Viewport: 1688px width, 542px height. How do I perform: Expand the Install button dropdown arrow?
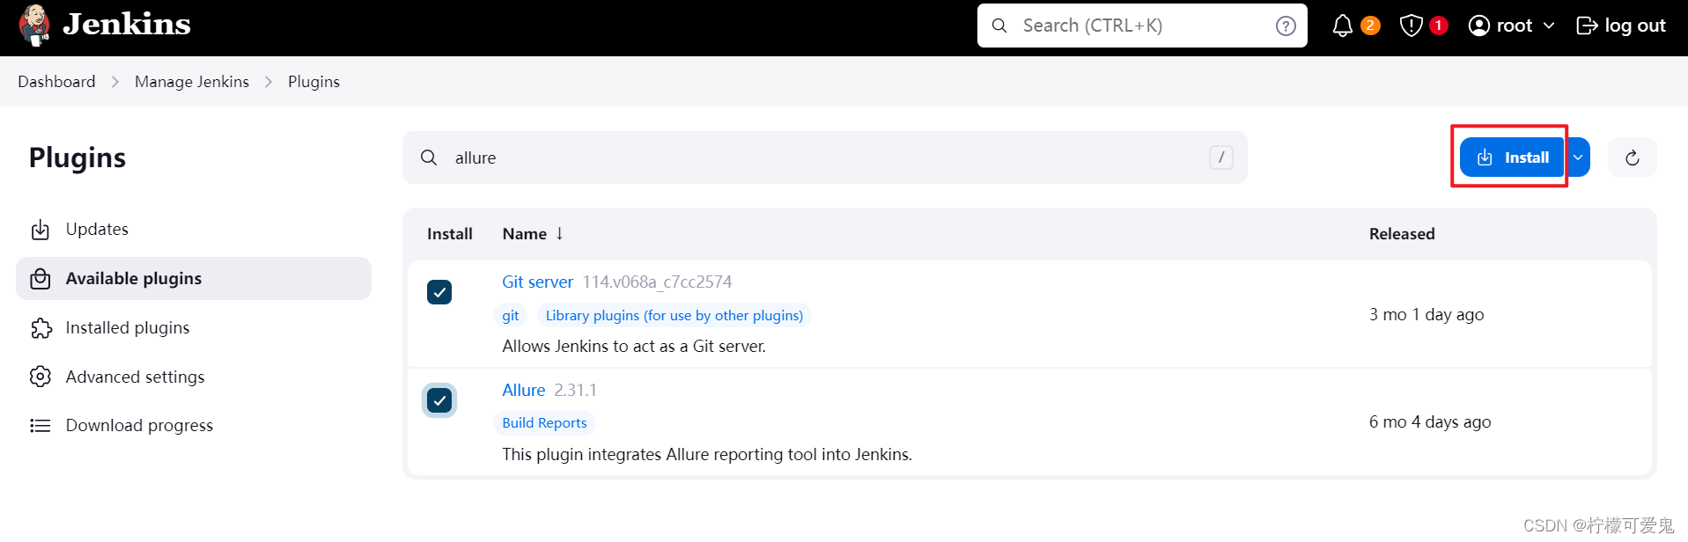click(1578, 157)
